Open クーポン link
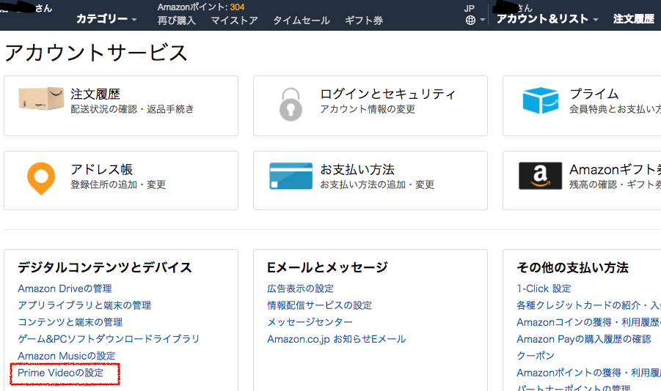 (x=536, y=356)
